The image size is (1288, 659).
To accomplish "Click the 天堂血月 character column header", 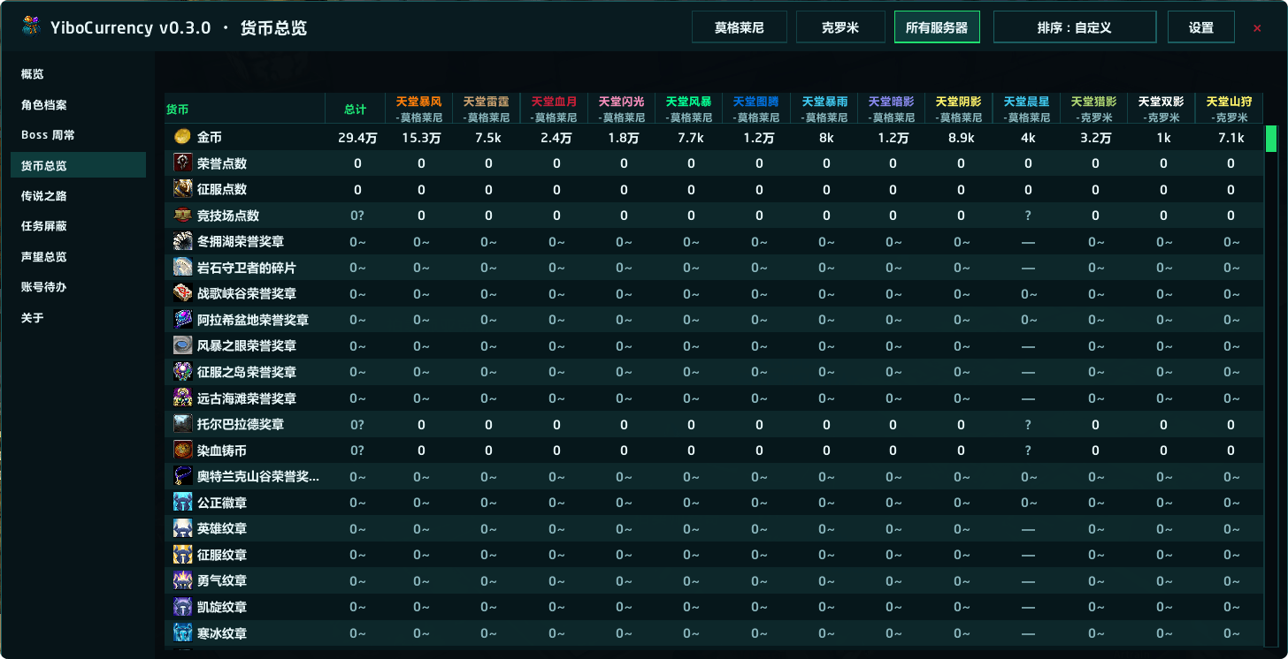I will [x=554, y=110].
